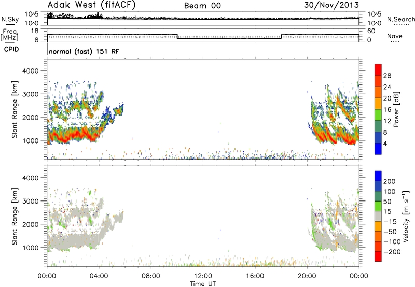Pick the red bottom segment of velocity colorbar
Image resolution: width=415 pixels, height=287 pixels.
pos(378,256)
